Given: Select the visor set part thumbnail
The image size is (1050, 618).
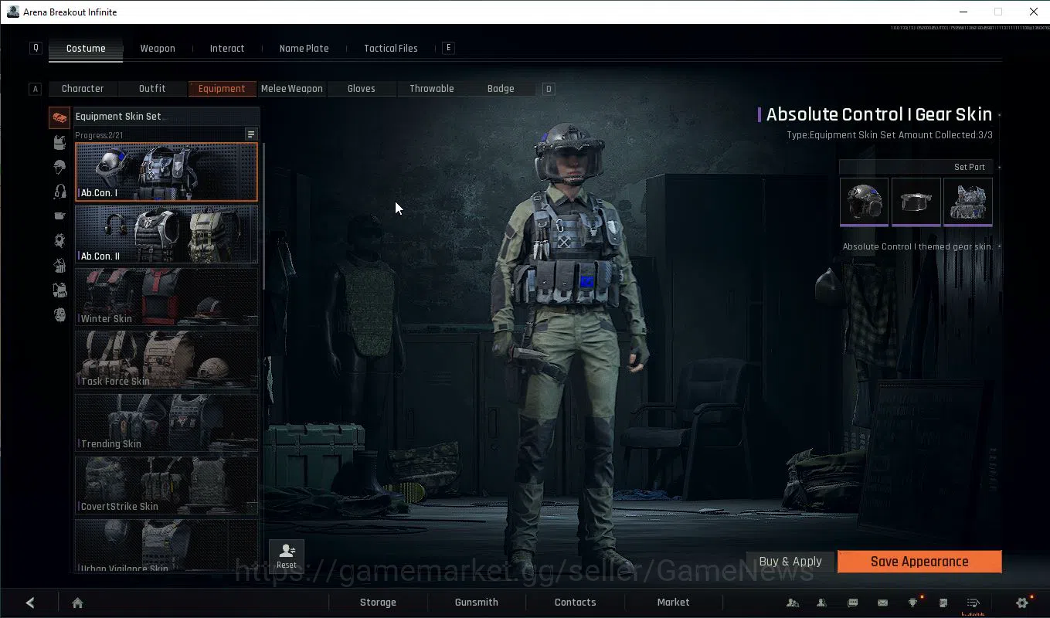Looking at the screenshot, I should coord(916,202).
